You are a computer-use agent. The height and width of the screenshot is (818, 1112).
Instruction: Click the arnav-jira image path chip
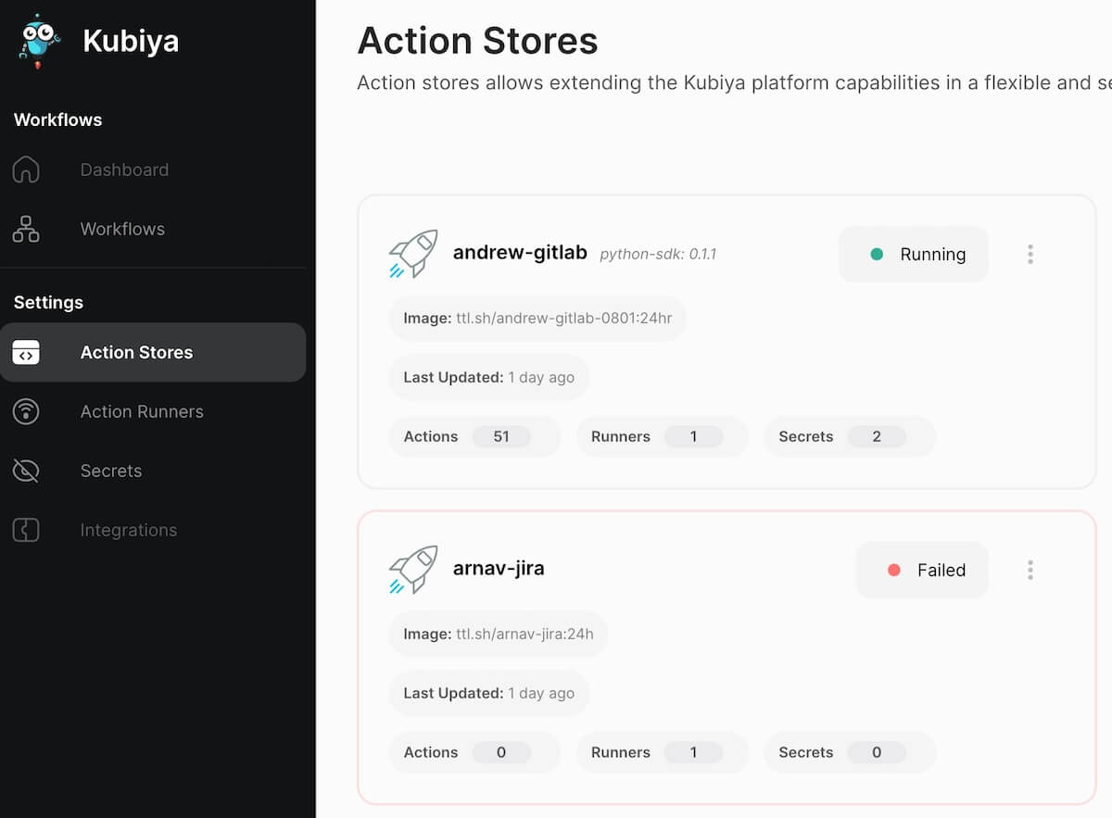pyautogui.click(x=498, y=635)
